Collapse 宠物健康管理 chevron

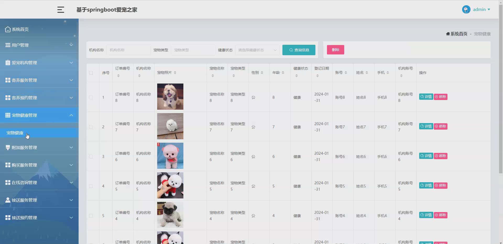(x=71, y=115)
